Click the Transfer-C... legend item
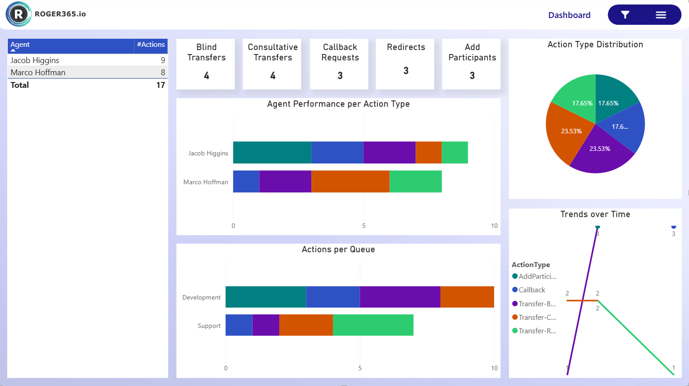The image size is (689, 386). pos(534,317)
